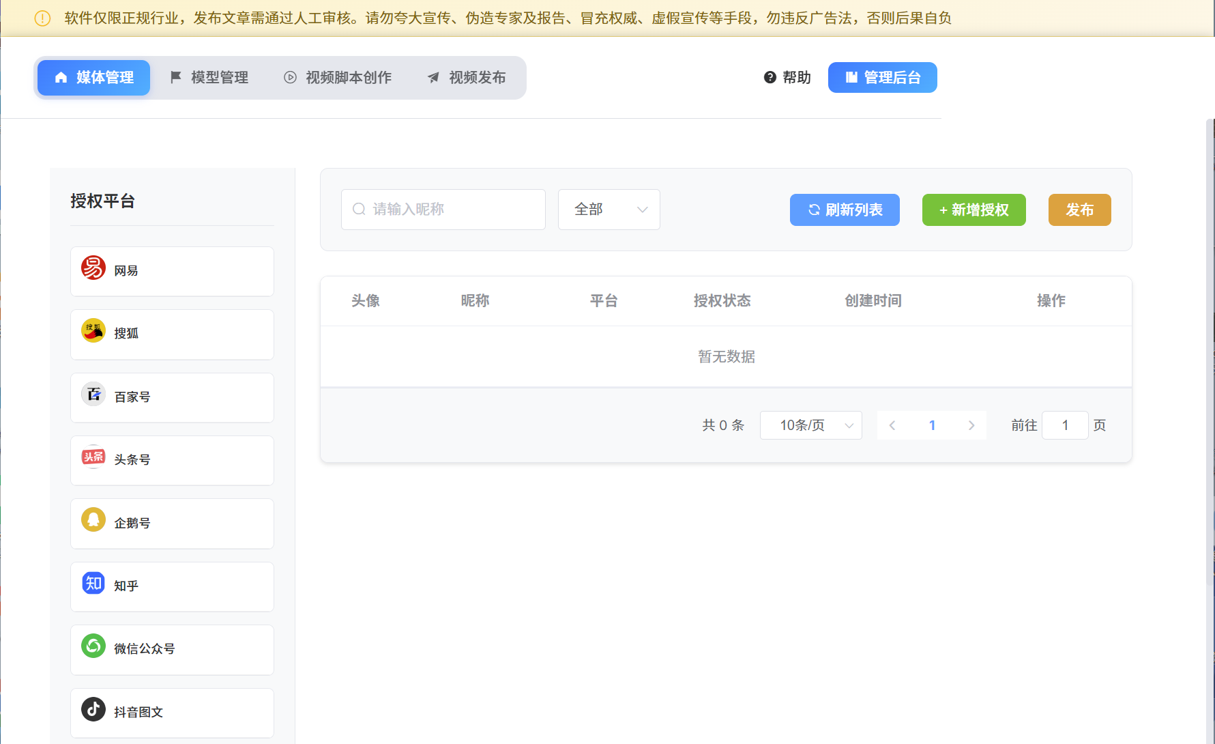This screenshot has width=1215, height=744.
Task: Select page number 1 in pagination
Action: [932, 425]
